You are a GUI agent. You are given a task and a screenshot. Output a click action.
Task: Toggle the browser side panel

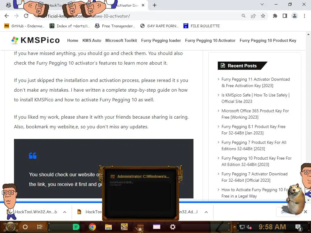point(285,16)
